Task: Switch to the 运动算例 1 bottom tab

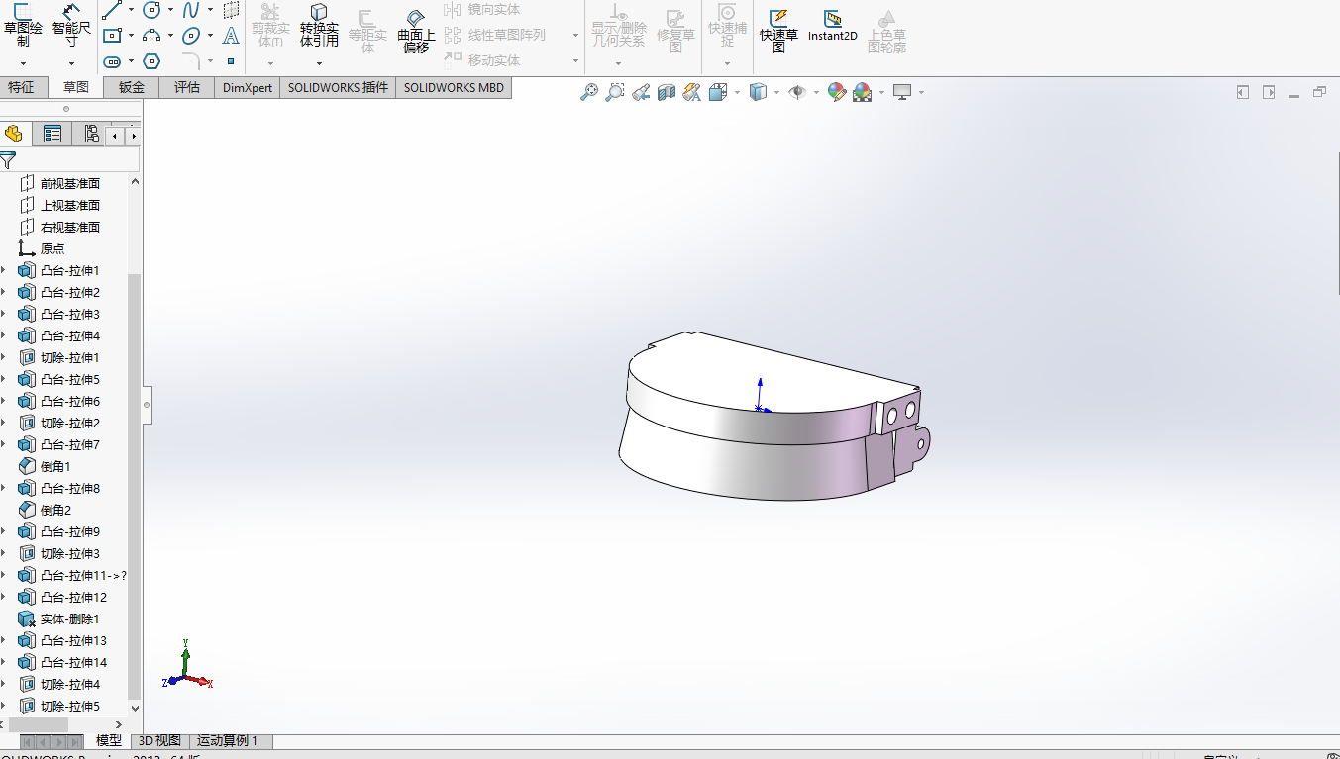Action: point(227,740)
